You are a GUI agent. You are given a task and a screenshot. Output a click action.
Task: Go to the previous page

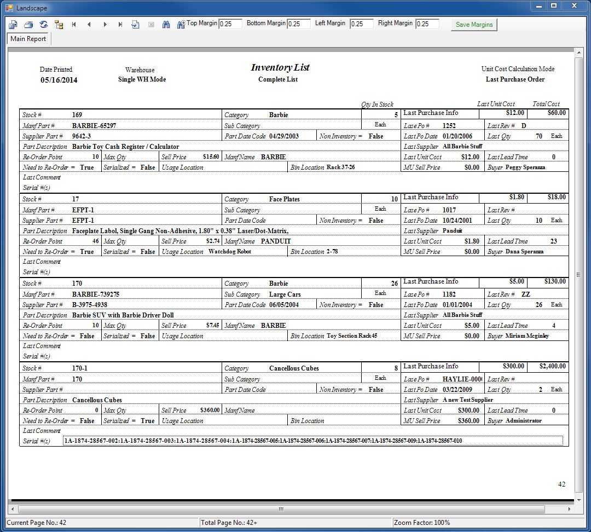(x=89, y=25)
